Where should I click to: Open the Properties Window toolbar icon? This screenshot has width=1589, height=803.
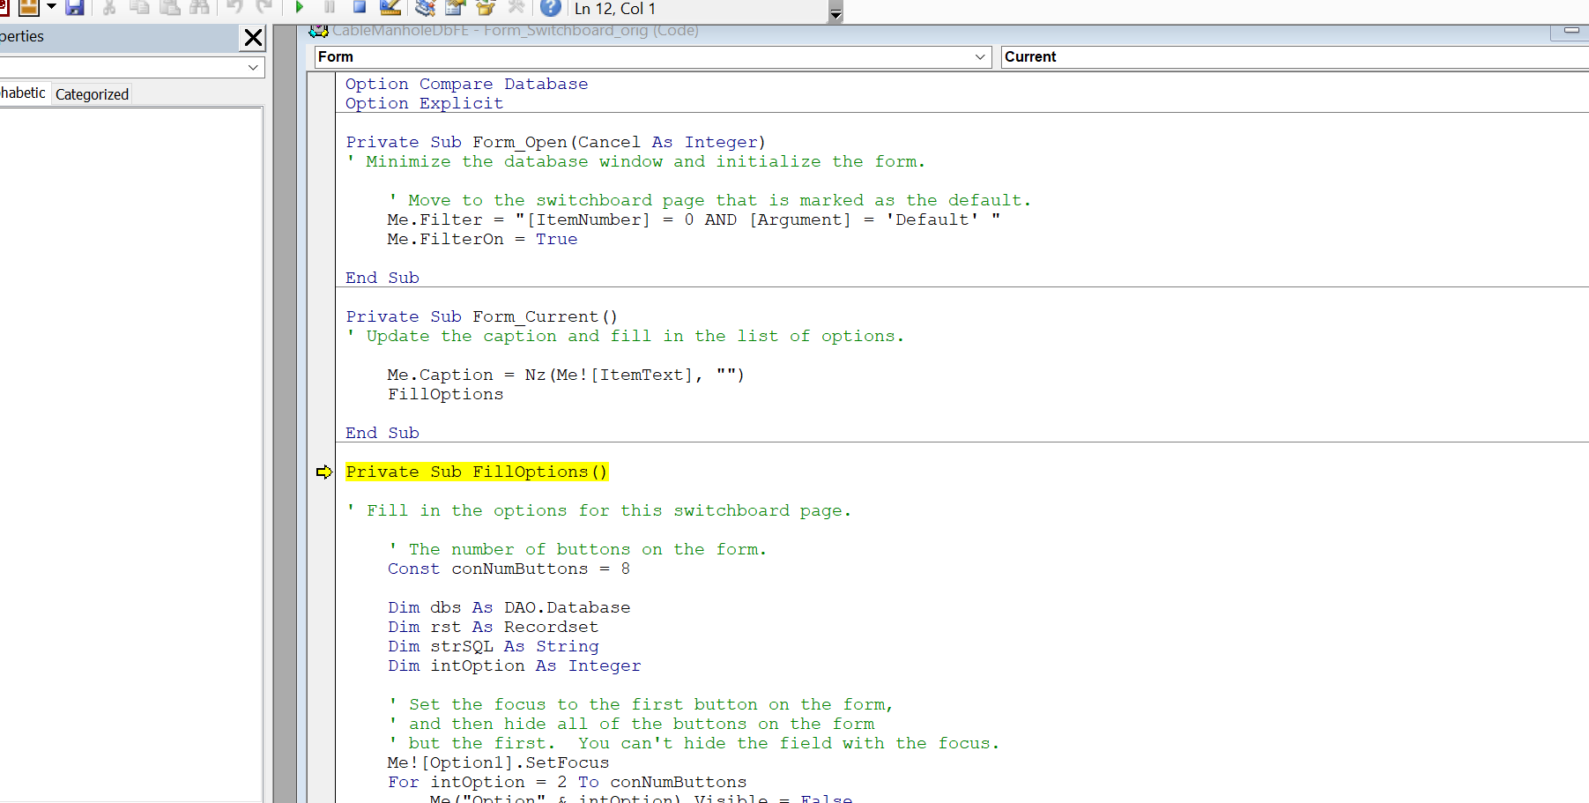pos(455,7)
